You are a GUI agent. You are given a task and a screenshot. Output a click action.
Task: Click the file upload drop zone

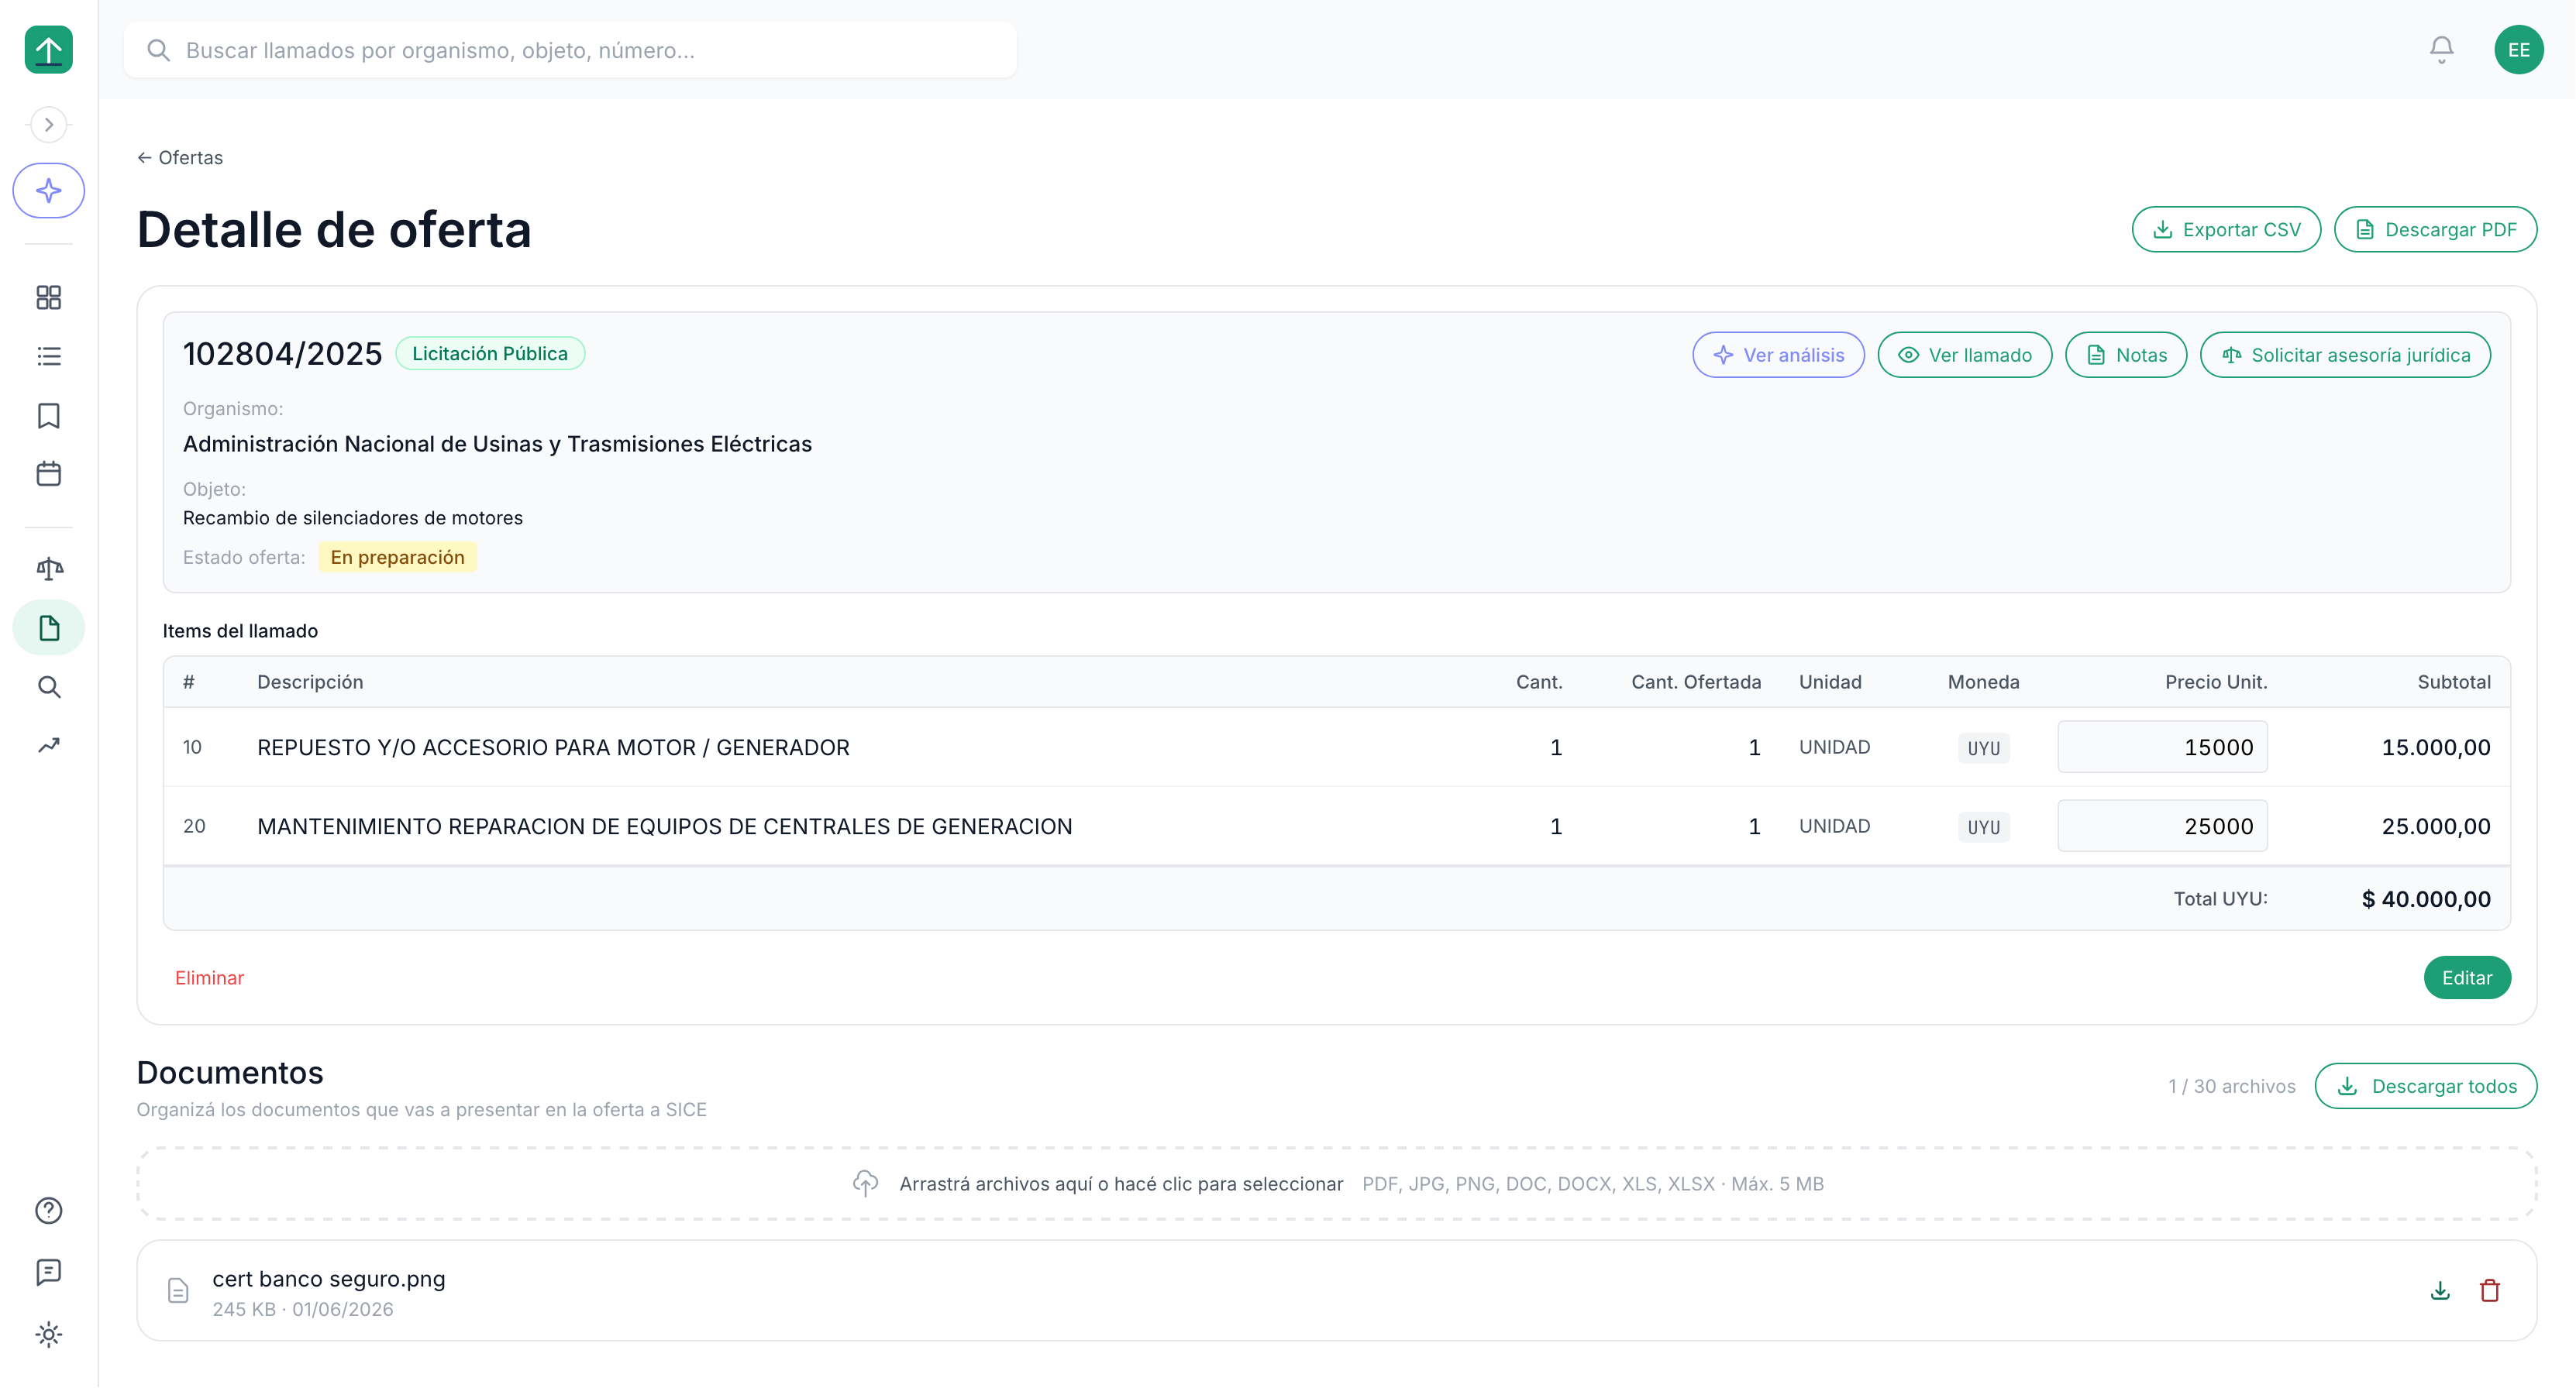[x=1336, y=1184]
